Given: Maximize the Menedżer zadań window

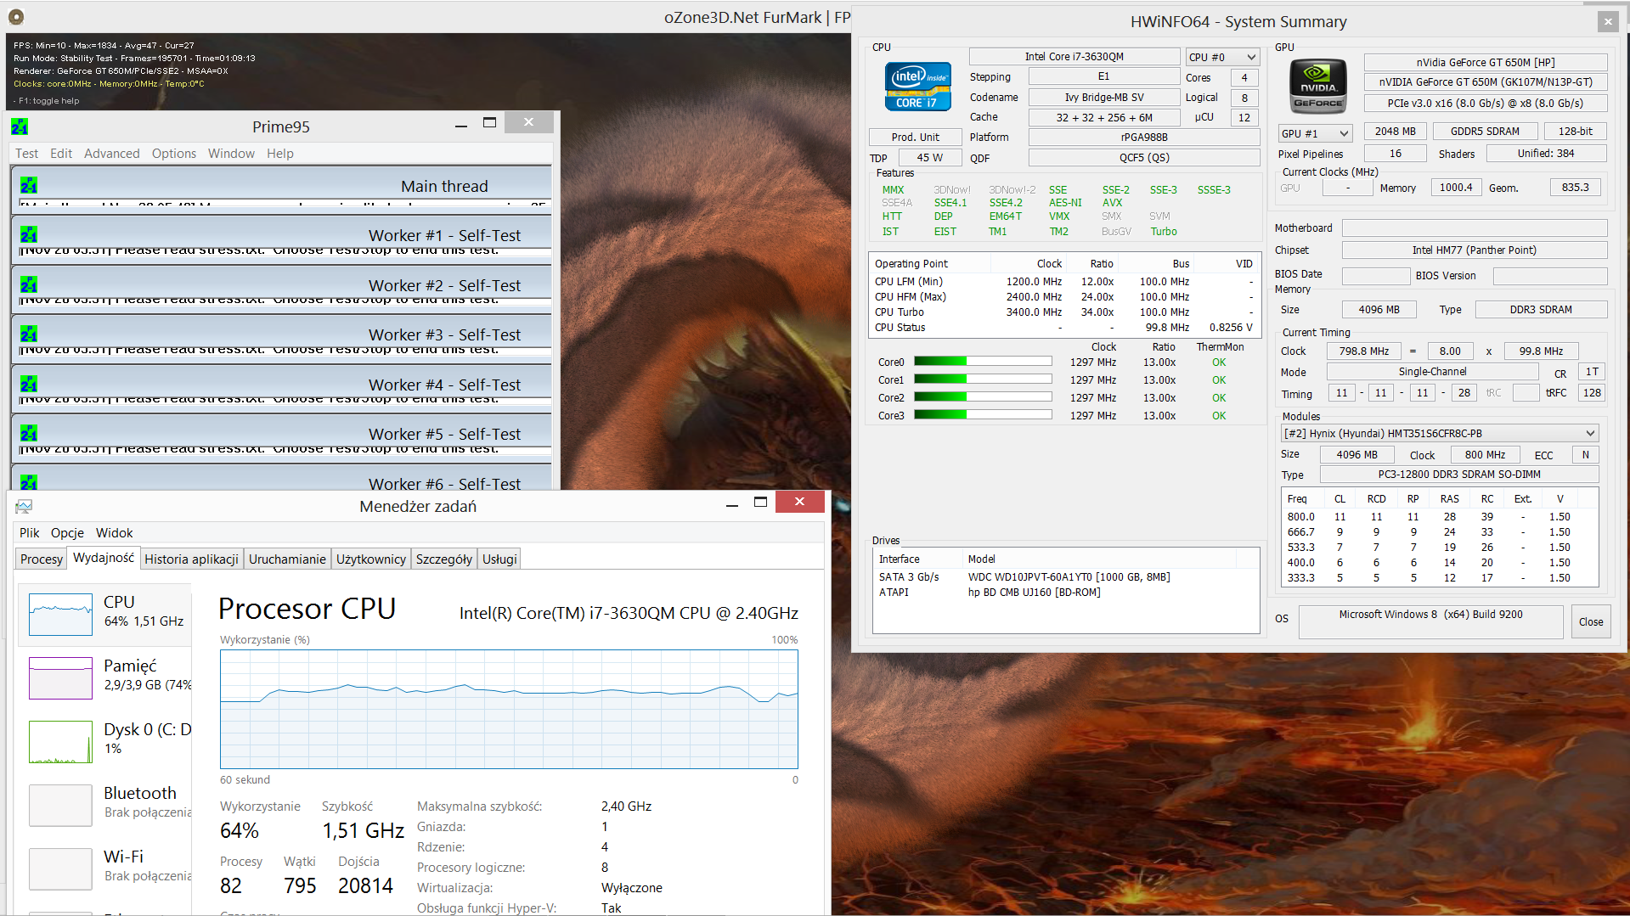Looking at the screenshot, I should (760, 503).
